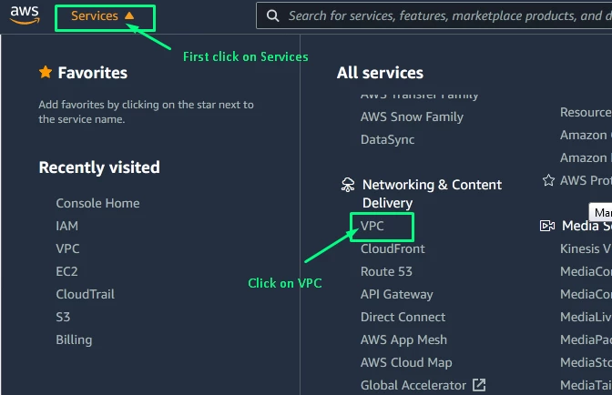
Task: Open AWS Snow Family service
Action: pos(412,117)
